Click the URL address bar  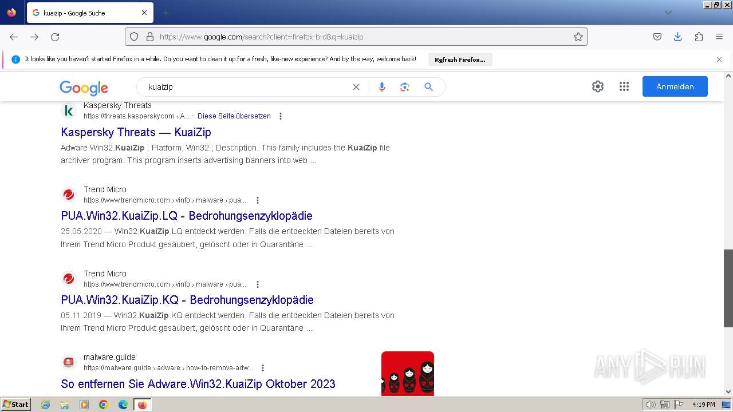click(356, 37)
